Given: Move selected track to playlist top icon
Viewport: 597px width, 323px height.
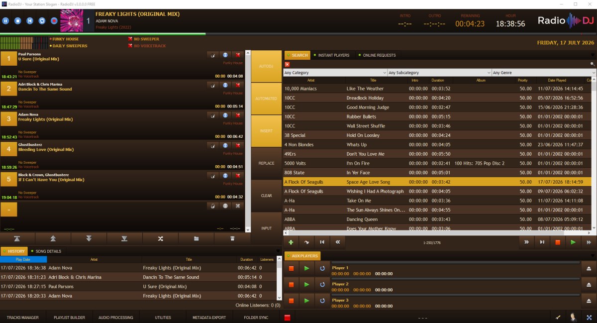Looking at the screenshot, I should coord(17,239).
